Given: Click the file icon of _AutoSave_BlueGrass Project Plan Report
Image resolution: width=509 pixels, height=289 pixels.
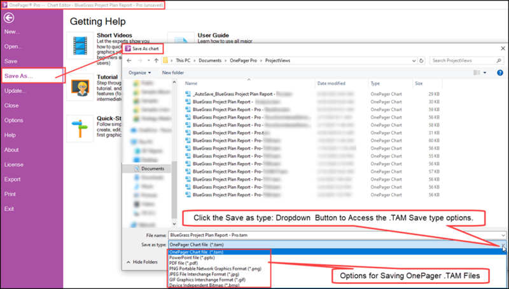Looking at the screenshot, I should (188, 94).
